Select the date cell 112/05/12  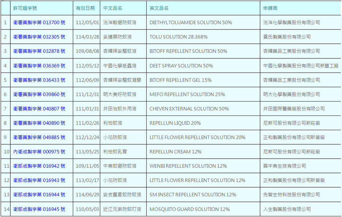click(87, 66)
